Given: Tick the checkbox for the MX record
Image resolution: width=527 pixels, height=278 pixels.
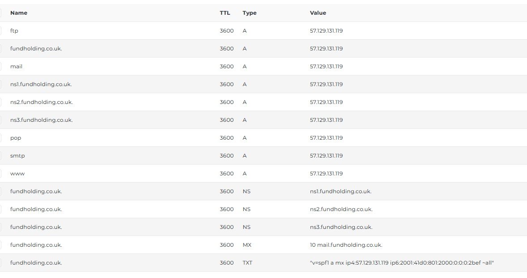Looking at the screenshot, I should [0, 245].
